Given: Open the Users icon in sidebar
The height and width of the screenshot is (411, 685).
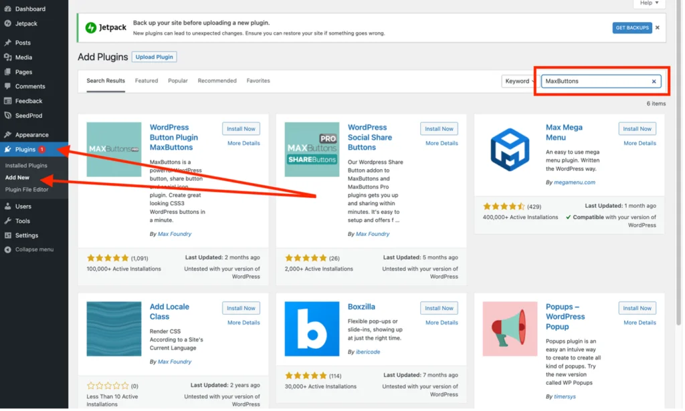Looking at the screenshot, I should click(x=8, y=207).
